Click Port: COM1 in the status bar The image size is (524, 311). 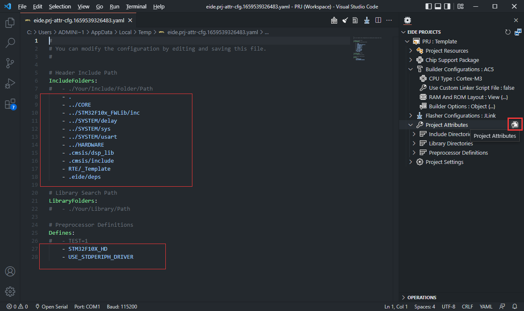pyautogui.click(x=87, y=306)
